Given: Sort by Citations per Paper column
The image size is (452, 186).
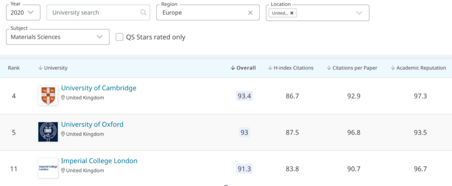Looking at the screenshot, I should pyautogui.click(x=352, y=68).
